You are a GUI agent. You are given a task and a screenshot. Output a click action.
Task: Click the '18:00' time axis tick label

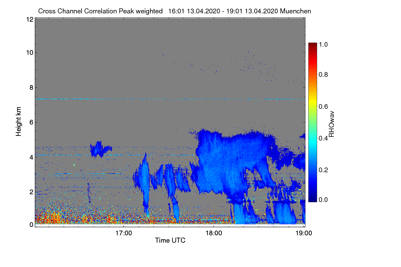tap(214, 233)
